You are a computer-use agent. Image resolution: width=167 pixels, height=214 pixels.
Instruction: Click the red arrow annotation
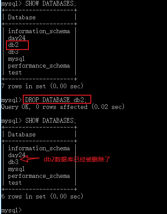coord(30,159)
